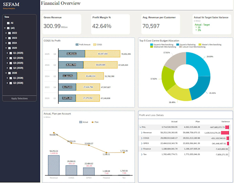234x183 pixels.
Task: Click the 'Variance' column header
Action: click(225, 122)
